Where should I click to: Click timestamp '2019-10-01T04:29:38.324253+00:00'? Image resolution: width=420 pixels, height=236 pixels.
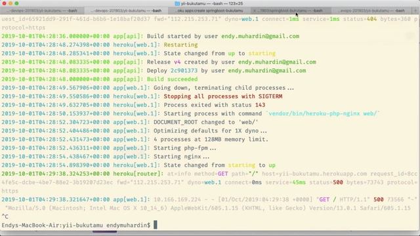pos(55,174)
